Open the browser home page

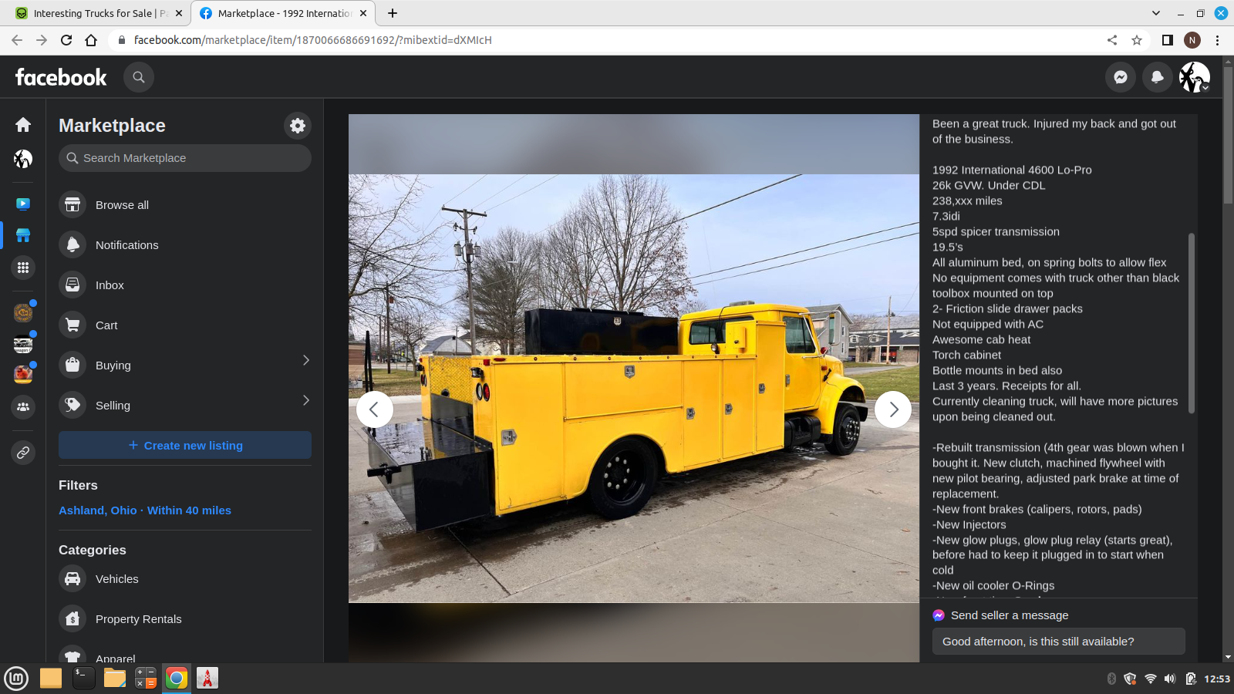(91, 40)
